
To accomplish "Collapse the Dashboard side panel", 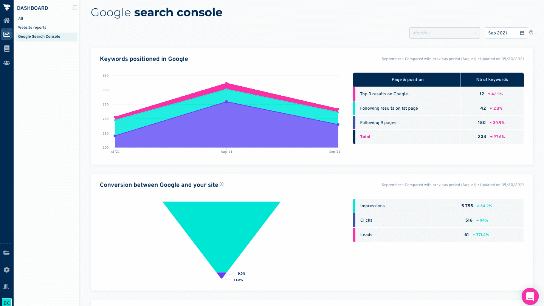I will tap(75, 8).
